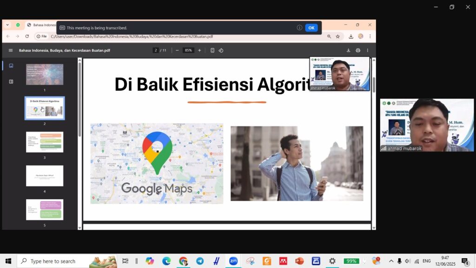Select page 3 thumbnail
The height and width of the screenshot is (268, 476).
[x=45, y=142]
